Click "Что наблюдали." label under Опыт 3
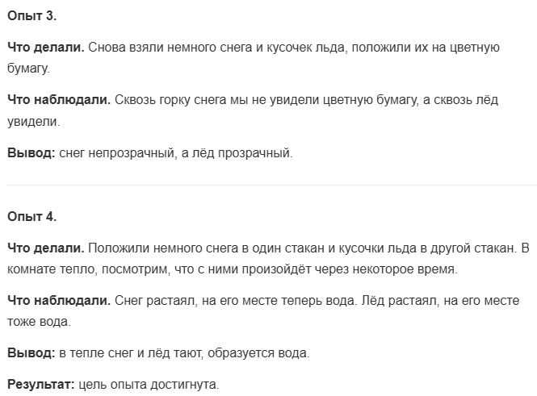This screenshot has width=537, height=396. [x=58, y=100]
